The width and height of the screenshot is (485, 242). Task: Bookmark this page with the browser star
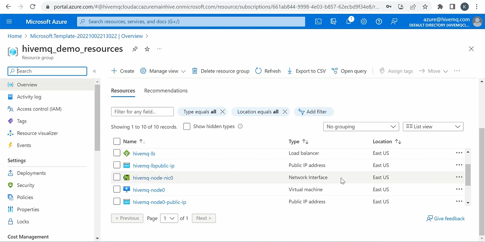(425, 6)
